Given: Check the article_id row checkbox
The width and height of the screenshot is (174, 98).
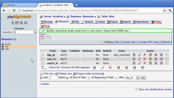Looking at the screenshot, I should coord(43,63).
